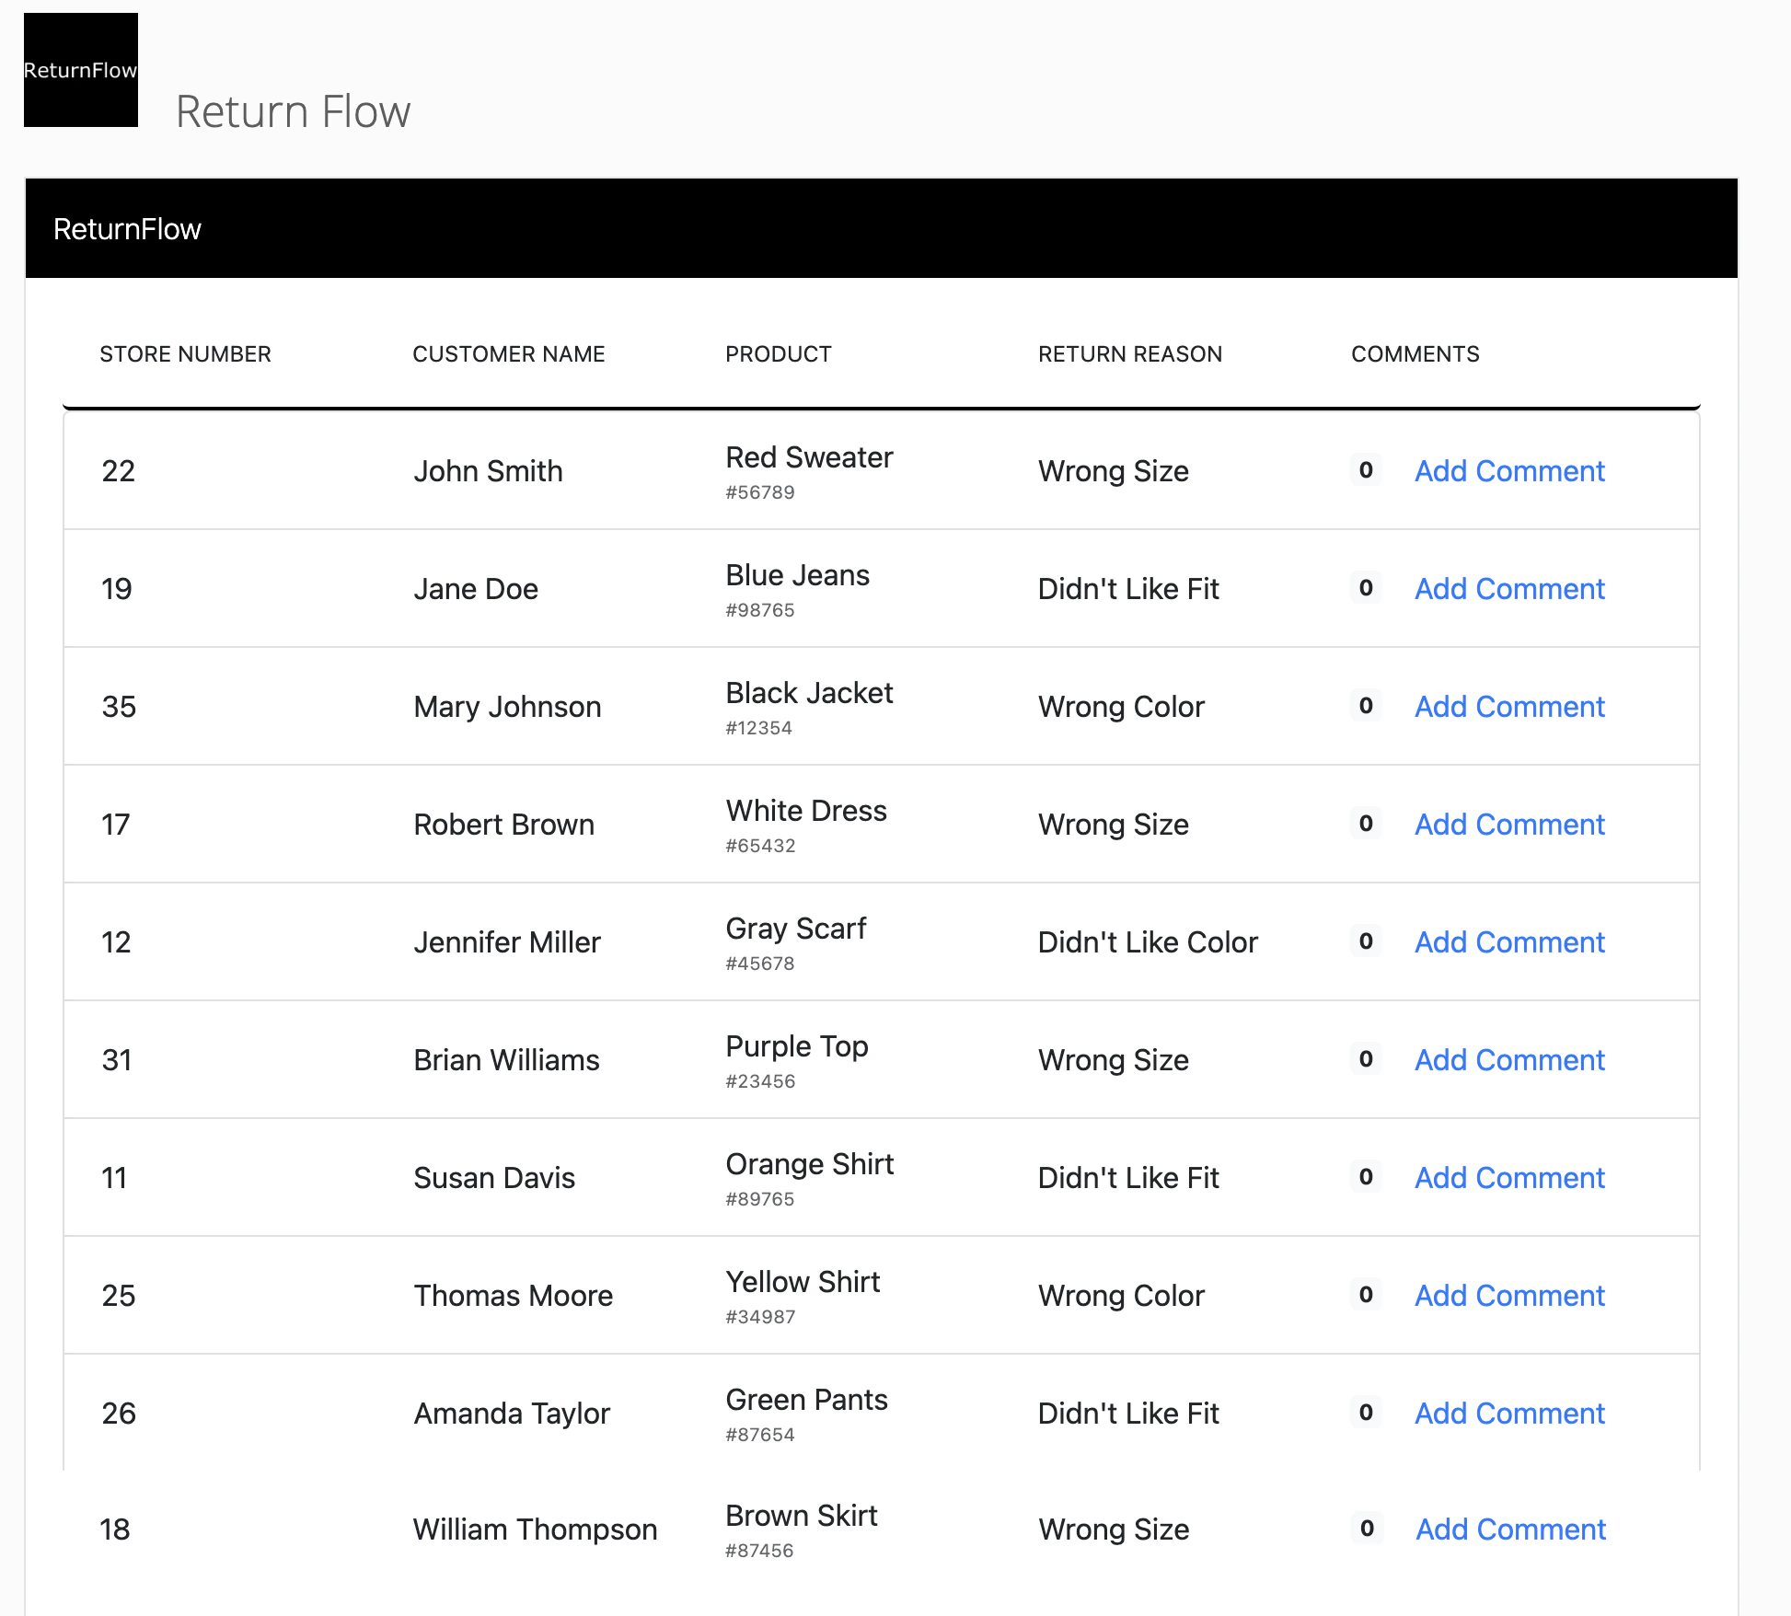Add Comment for Jane Doe's Blue Jeans
Viewport: 1791px width, 1616px height.
click(1509, 589)
